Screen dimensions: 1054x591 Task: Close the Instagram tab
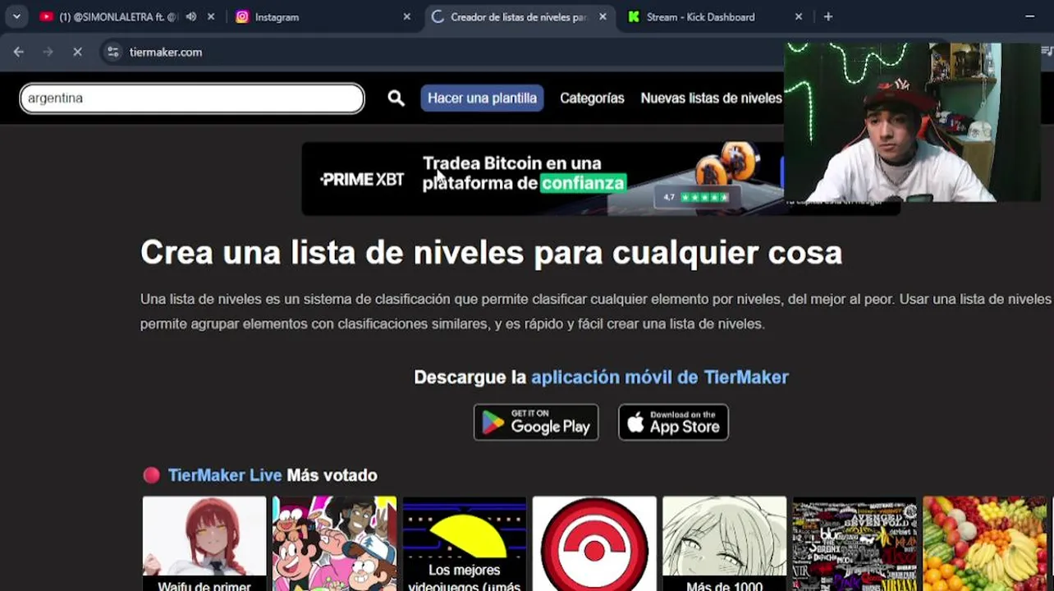coord(406,16)
